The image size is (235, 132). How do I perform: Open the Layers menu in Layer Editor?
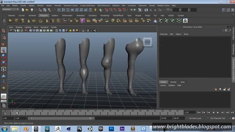coord(163,85)
